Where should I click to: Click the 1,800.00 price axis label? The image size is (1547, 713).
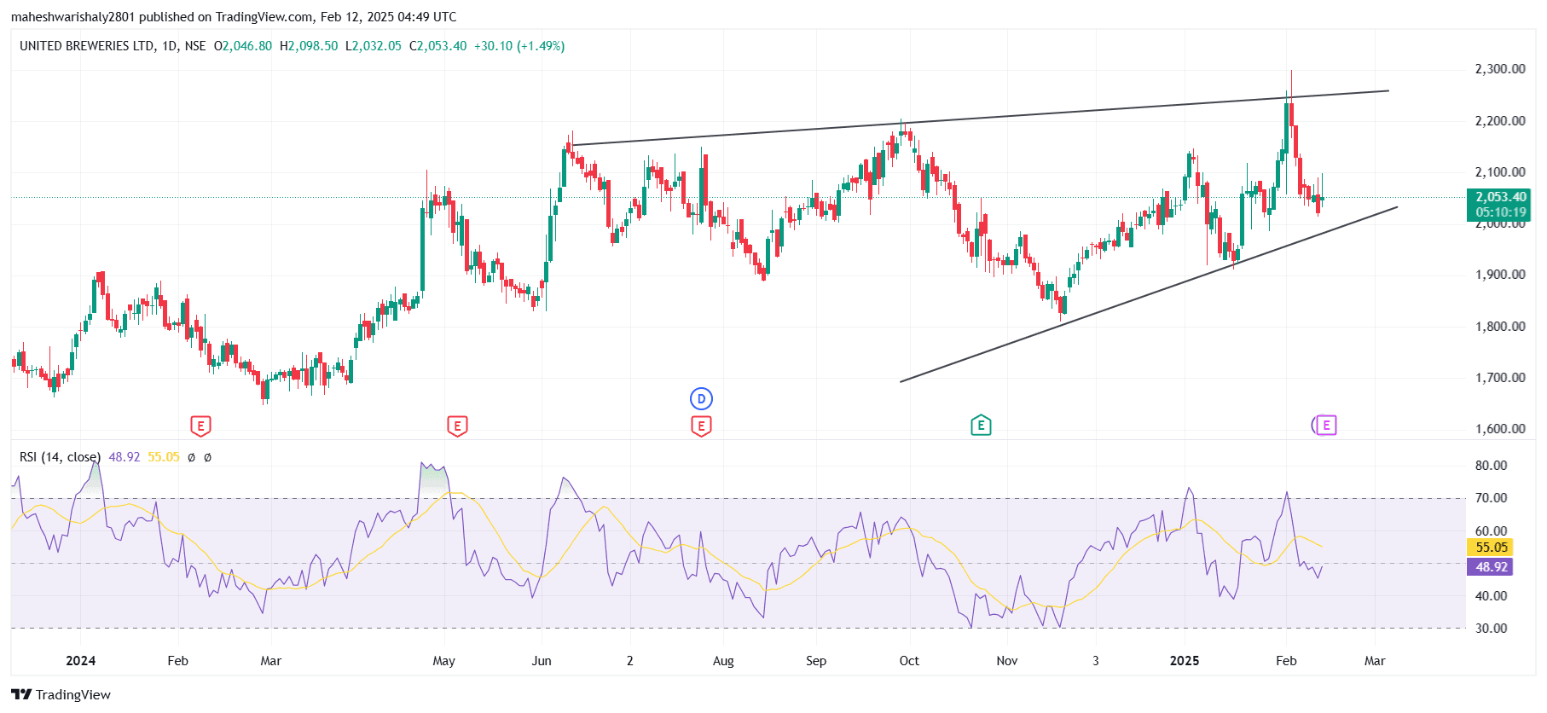1500,327
